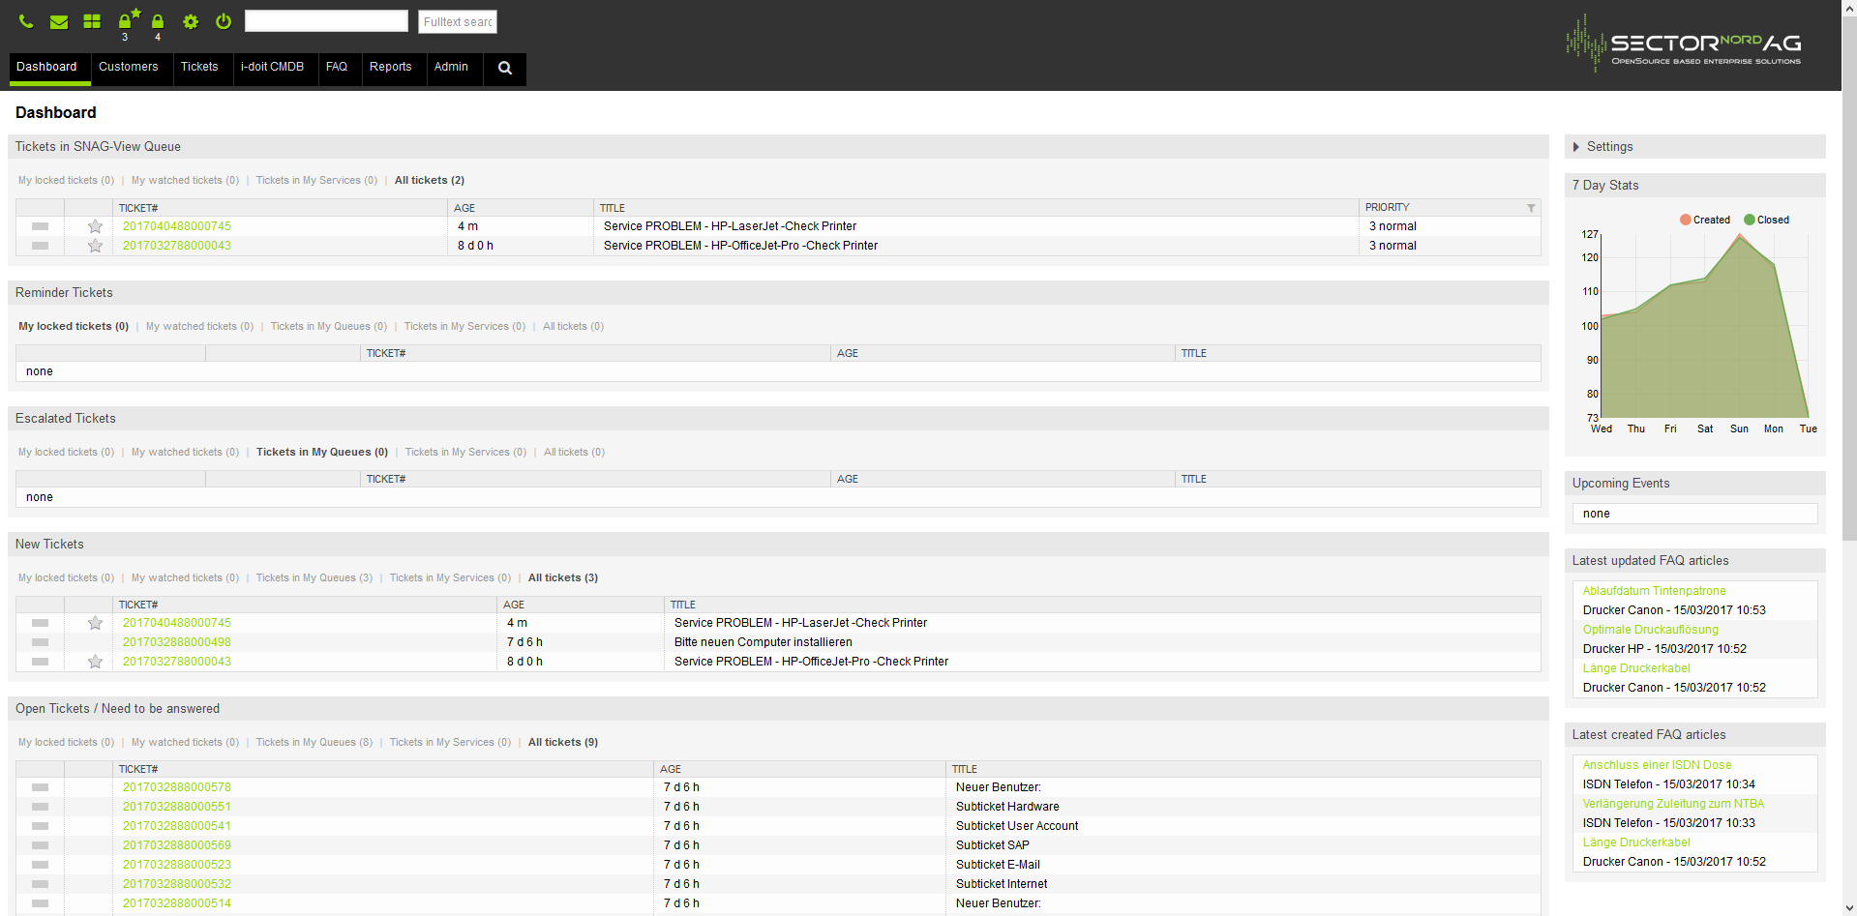Show All tickets (2) in SNAG-View Queue
Screen dimensions: 1857x916
430,180
